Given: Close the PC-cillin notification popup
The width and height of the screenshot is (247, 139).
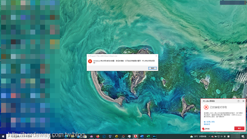Looking at the screenshot, I should (x=244, y=101).
